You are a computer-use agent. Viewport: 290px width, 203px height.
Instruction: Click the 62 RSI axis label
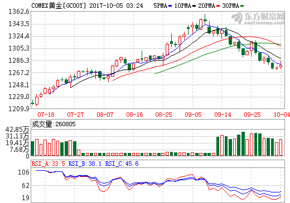[x=26, y=186]
